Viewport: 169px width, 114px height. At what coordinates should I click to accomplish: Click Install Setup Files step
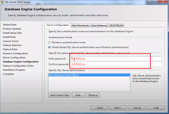pyautogui.click(x=12, y=33)
